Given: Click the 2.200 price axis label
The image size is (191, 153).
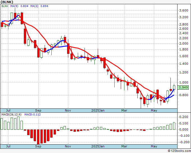Looking at the screenshot, I should click(x=184, y=38).
